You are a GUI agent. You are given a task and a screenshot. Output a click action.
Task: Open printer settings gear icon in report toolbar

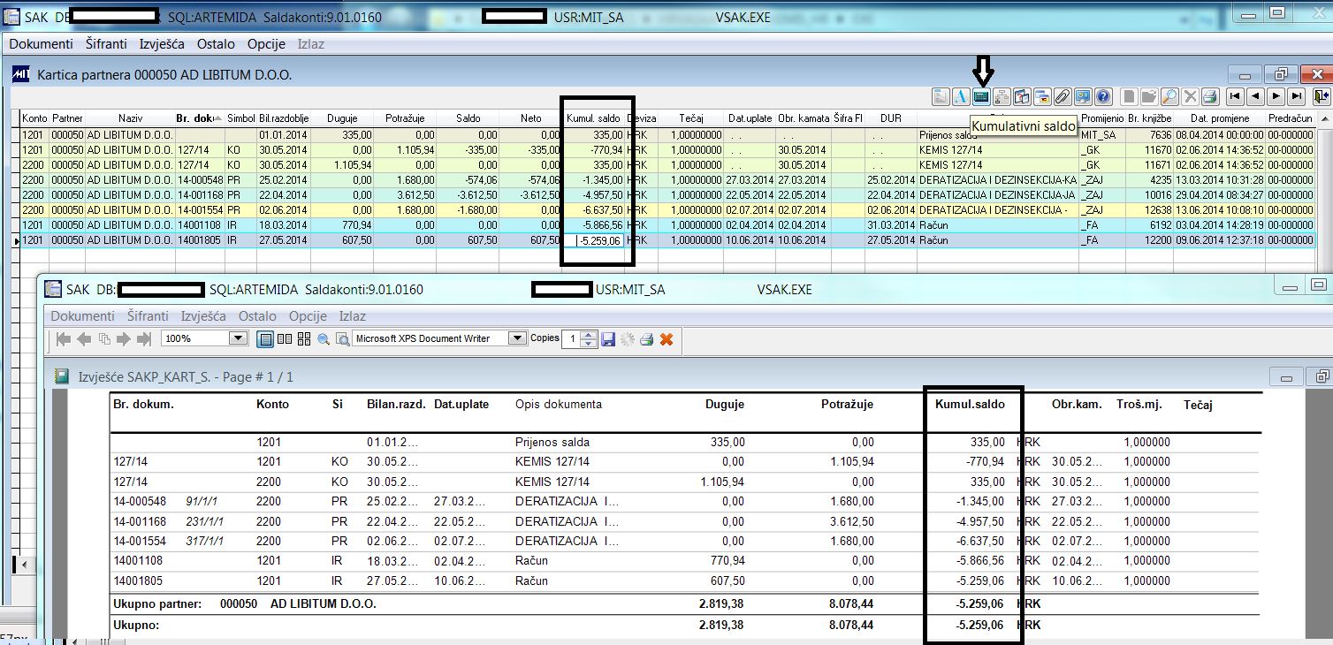(x=627, y=338)
